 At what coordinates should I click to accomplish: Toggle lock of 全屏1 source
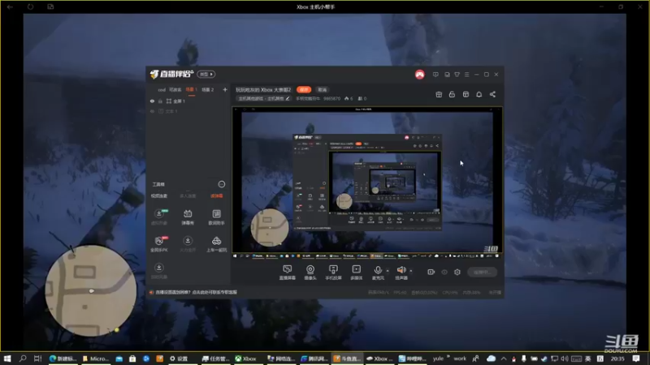[160, 101]
